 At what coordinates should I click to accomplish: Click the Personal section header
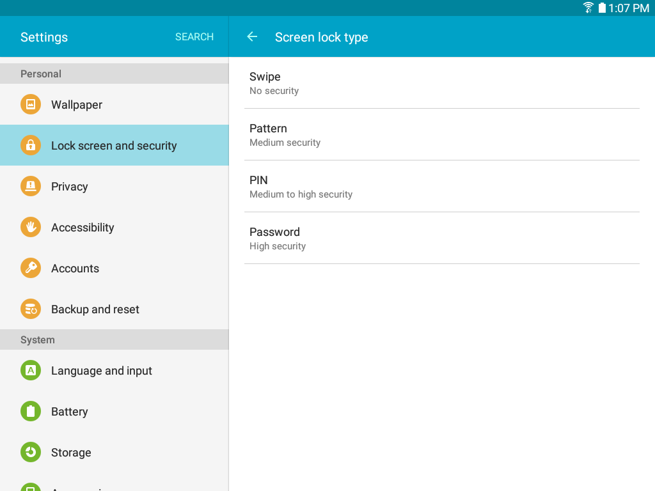[x=114, y=74]
